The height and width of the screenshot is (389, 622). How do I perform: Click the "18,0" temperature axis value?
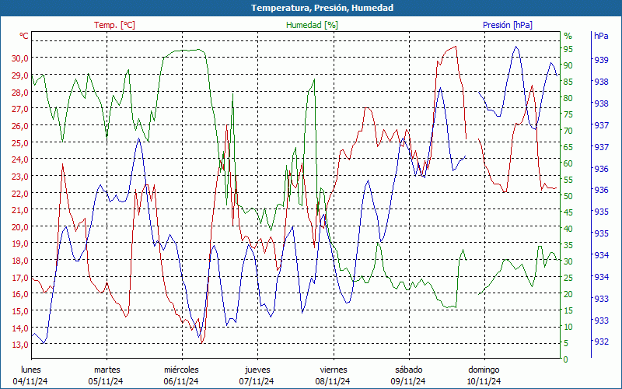20,261
